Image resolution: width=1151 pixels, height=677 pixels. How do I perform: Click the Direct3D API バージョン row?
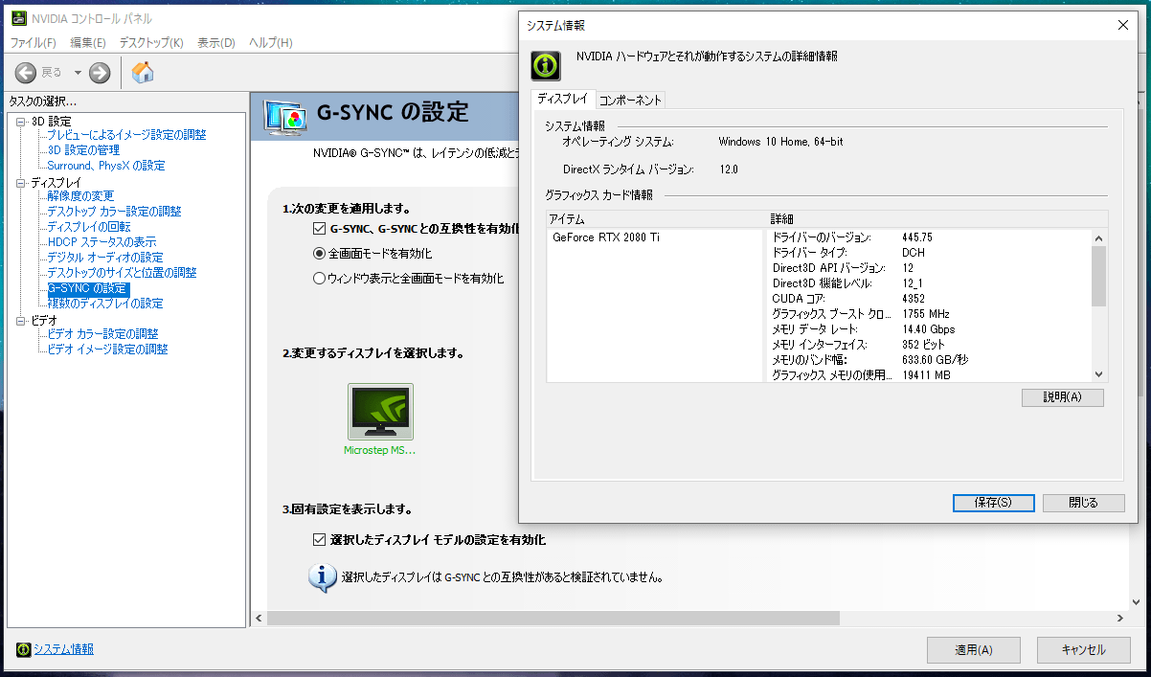(931, 268)
